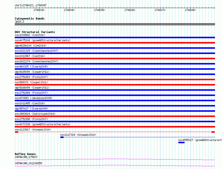This screenshot has height=169, width=222.
Task: Open esv2422274 (SimonSanchez2007) variant
Action: click(37, 61)
